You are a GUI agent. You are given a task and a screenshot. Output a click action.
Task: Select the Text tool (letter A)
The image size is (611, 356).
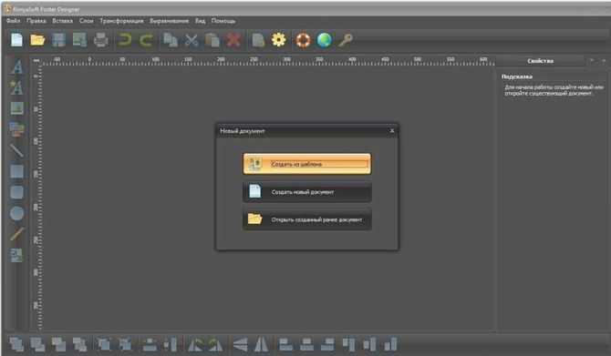[x=16, y=66]
